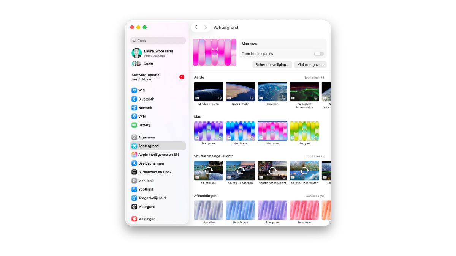Enable Toon in alle spaces
This screenshot has width=456, height=256.
(318, 54)
